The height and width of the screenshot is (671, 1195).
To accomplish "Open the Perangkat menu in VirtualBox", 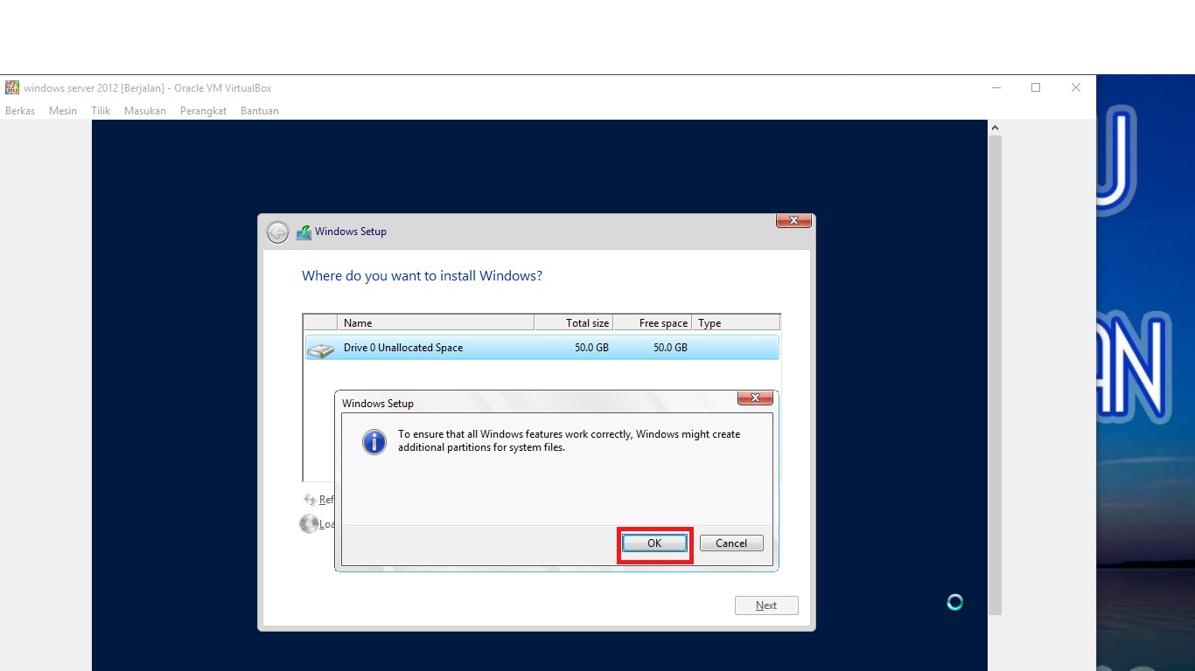I will [x=203, y=111].
